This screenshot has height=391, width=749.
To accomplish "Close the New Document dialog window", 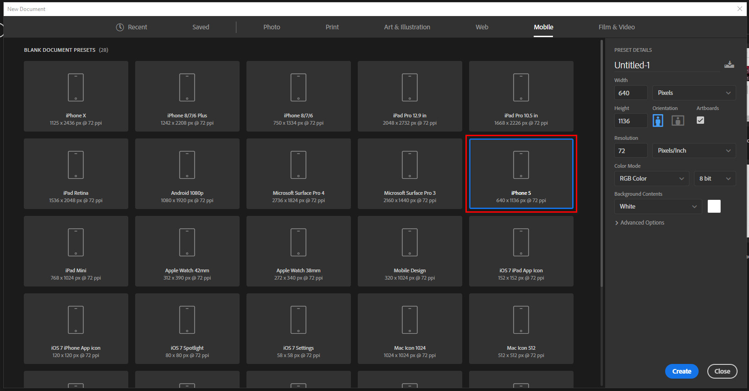I will click(x=739, y=9).
